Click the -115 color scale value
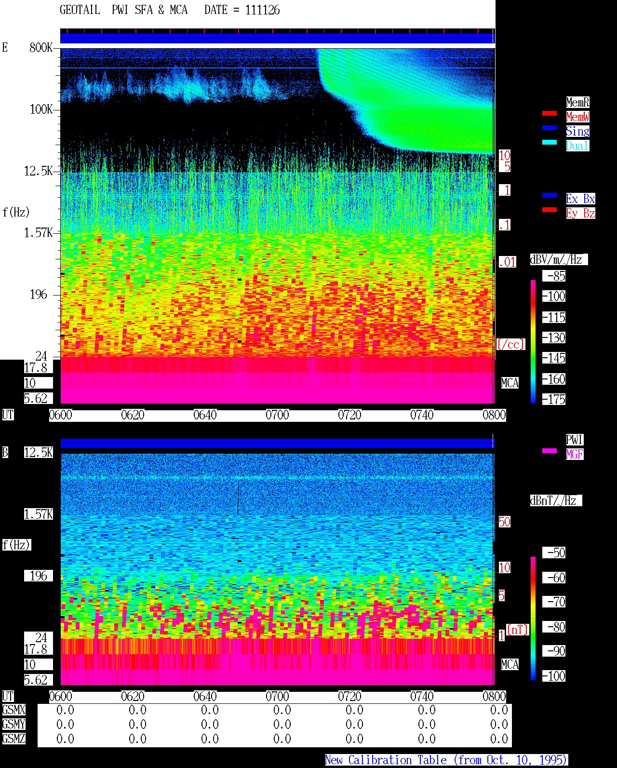Viewport: 617px width, 768px height. point(554,317)
